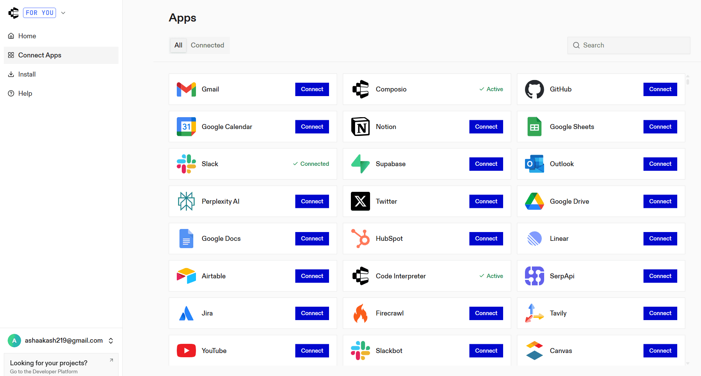Connect the Canvas app
Viewport: 701px width, 376px height.
660,351
